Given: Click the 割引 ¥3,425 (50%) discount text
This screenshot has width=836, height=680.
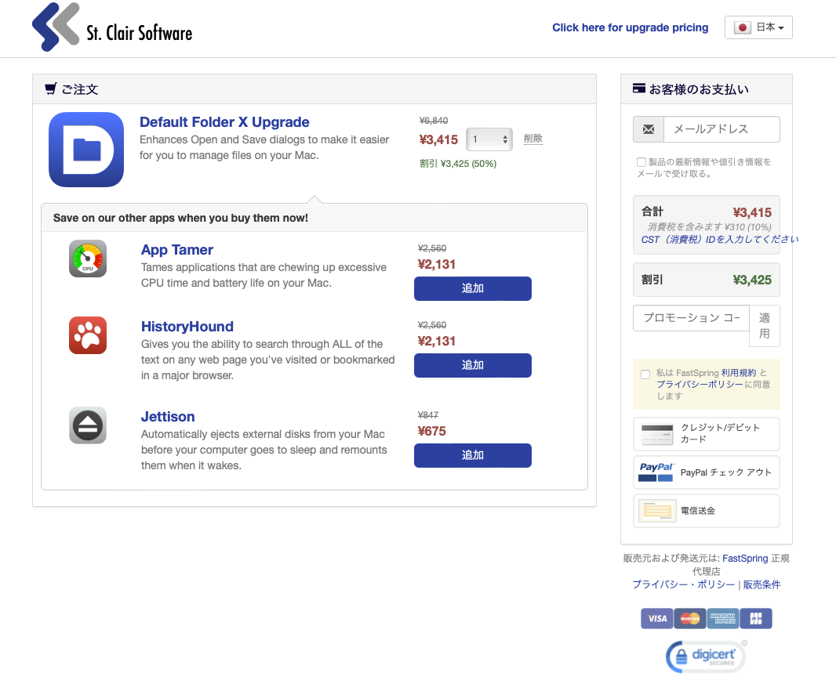Looking at the screenshot, I should [x=458, y=164].
